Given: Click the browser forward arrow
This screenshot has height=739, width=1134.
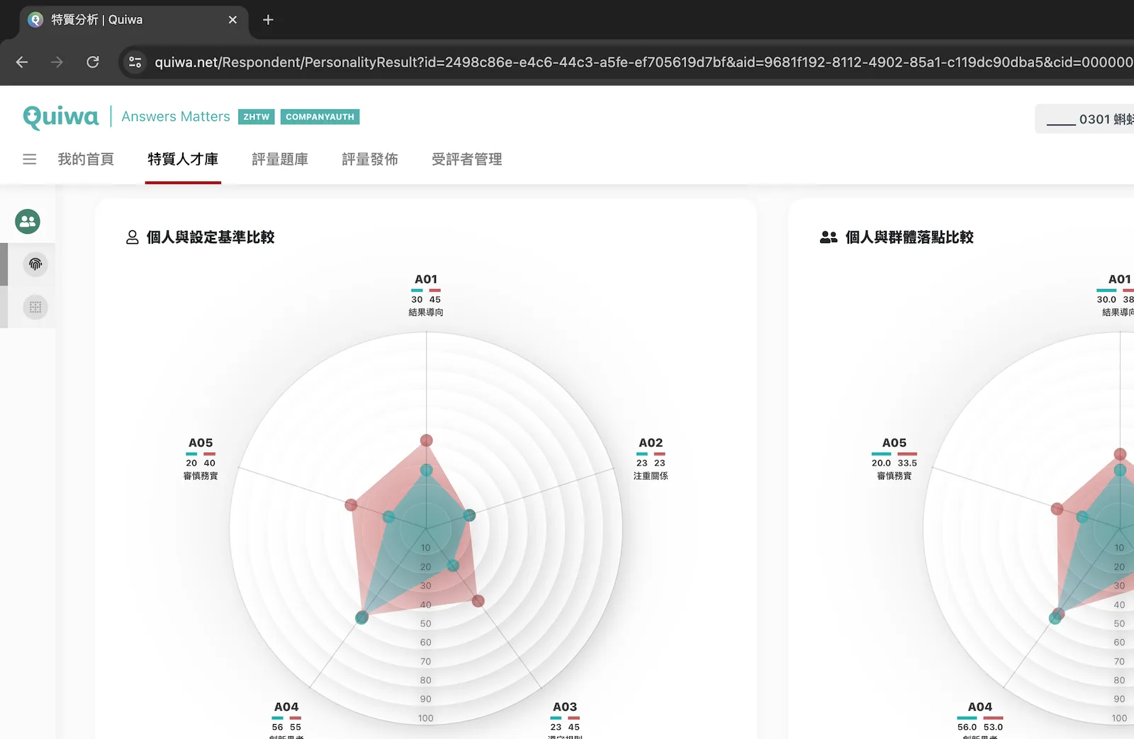Looking at the screenshot, I should (x=57, y=62).
